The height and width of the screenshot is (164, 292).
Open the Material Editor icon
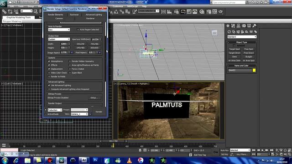(202, 12)
